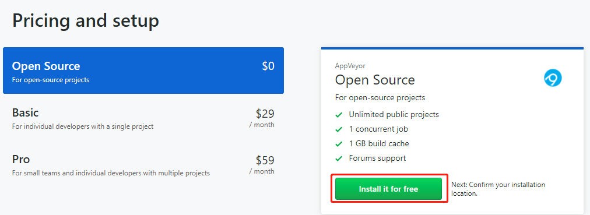The height and width of the screenshot is (215, 590).
Task: Click the Confirm your installation location note
Action: coord(498,189)
